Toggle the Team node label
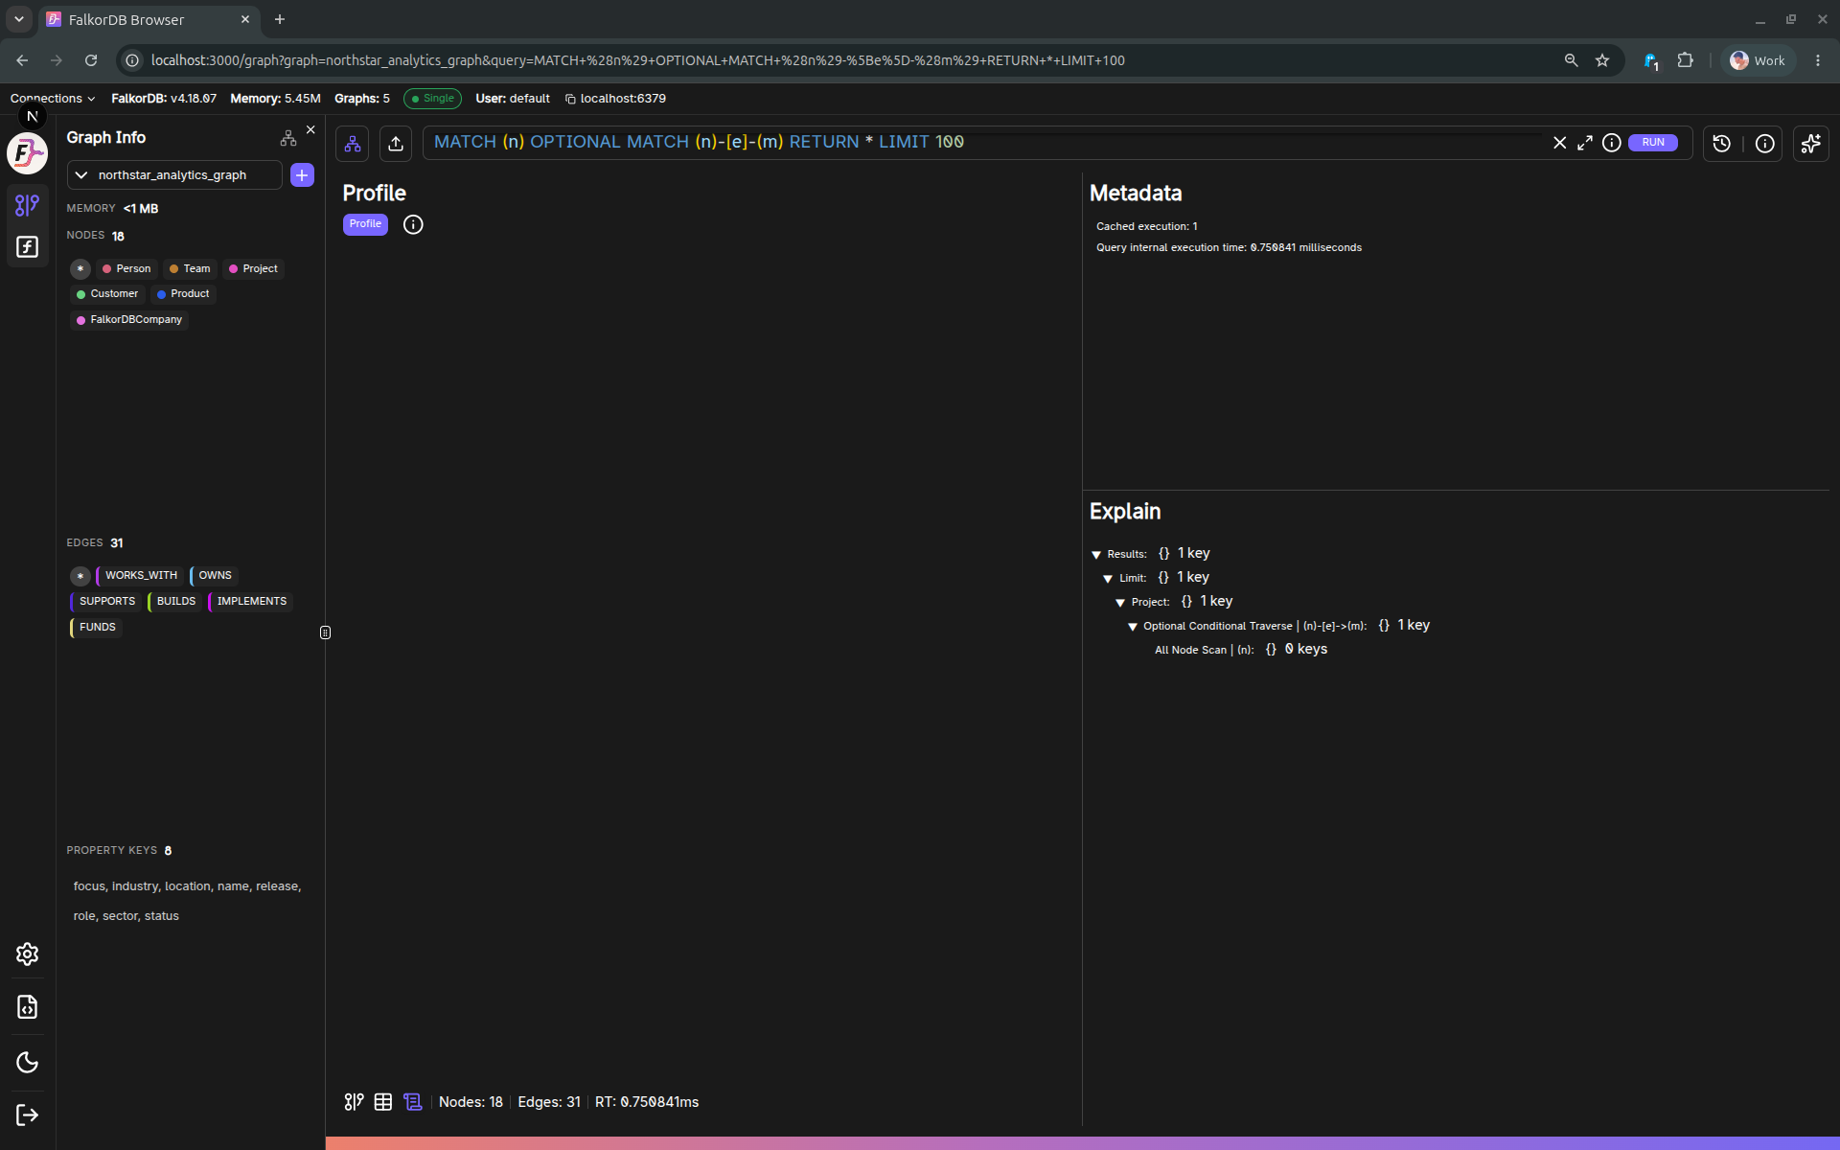 point(190,269)
